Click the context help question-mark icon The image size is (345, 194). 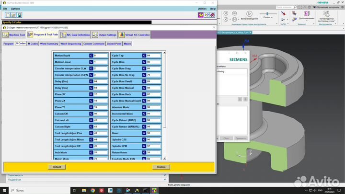(x=207, y=15)
